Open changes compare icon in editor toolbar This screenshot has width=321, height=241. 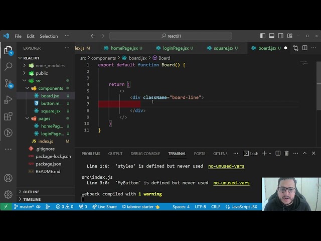click(295, 48)
